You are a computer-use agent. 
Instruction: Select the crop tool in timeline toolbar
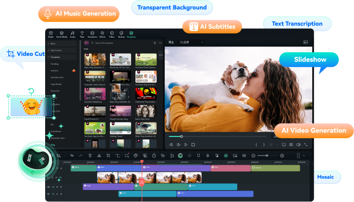(108, 156)
